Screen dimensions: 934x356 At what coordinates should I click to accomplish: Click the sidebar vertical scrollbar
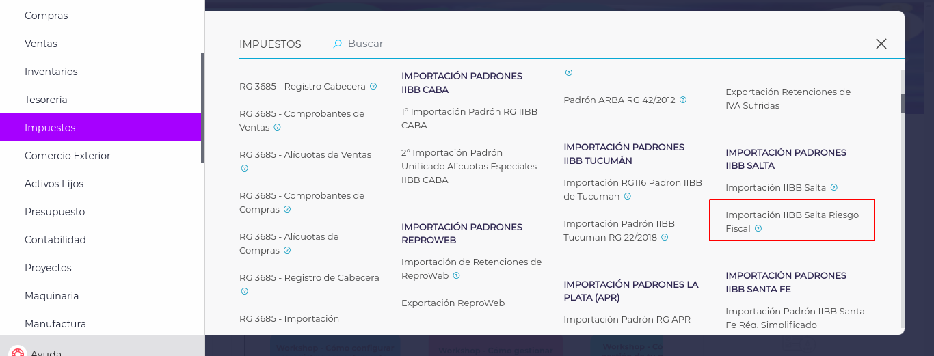(x=202, y=108)
